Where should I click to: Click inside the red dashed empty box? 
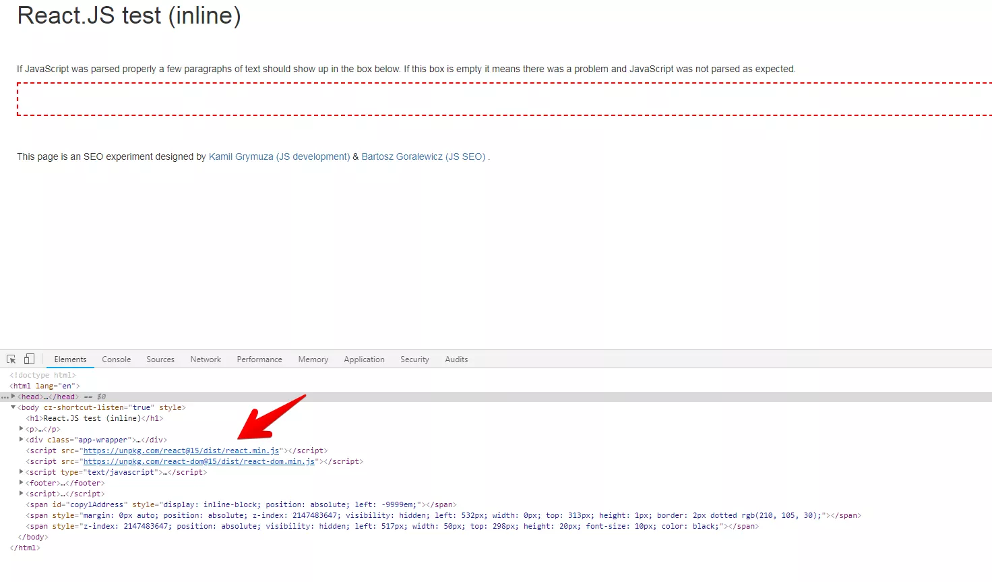(504, 99)
